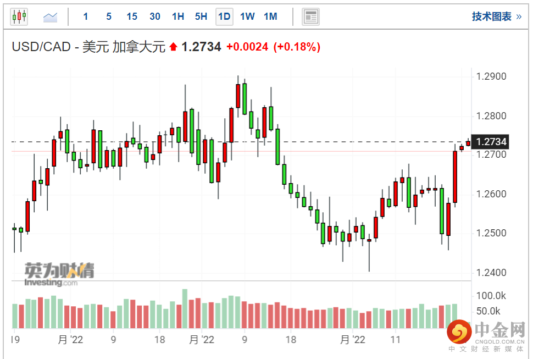
Task: Choose the 30 minute timeframe
Action: tap(155, 16)
